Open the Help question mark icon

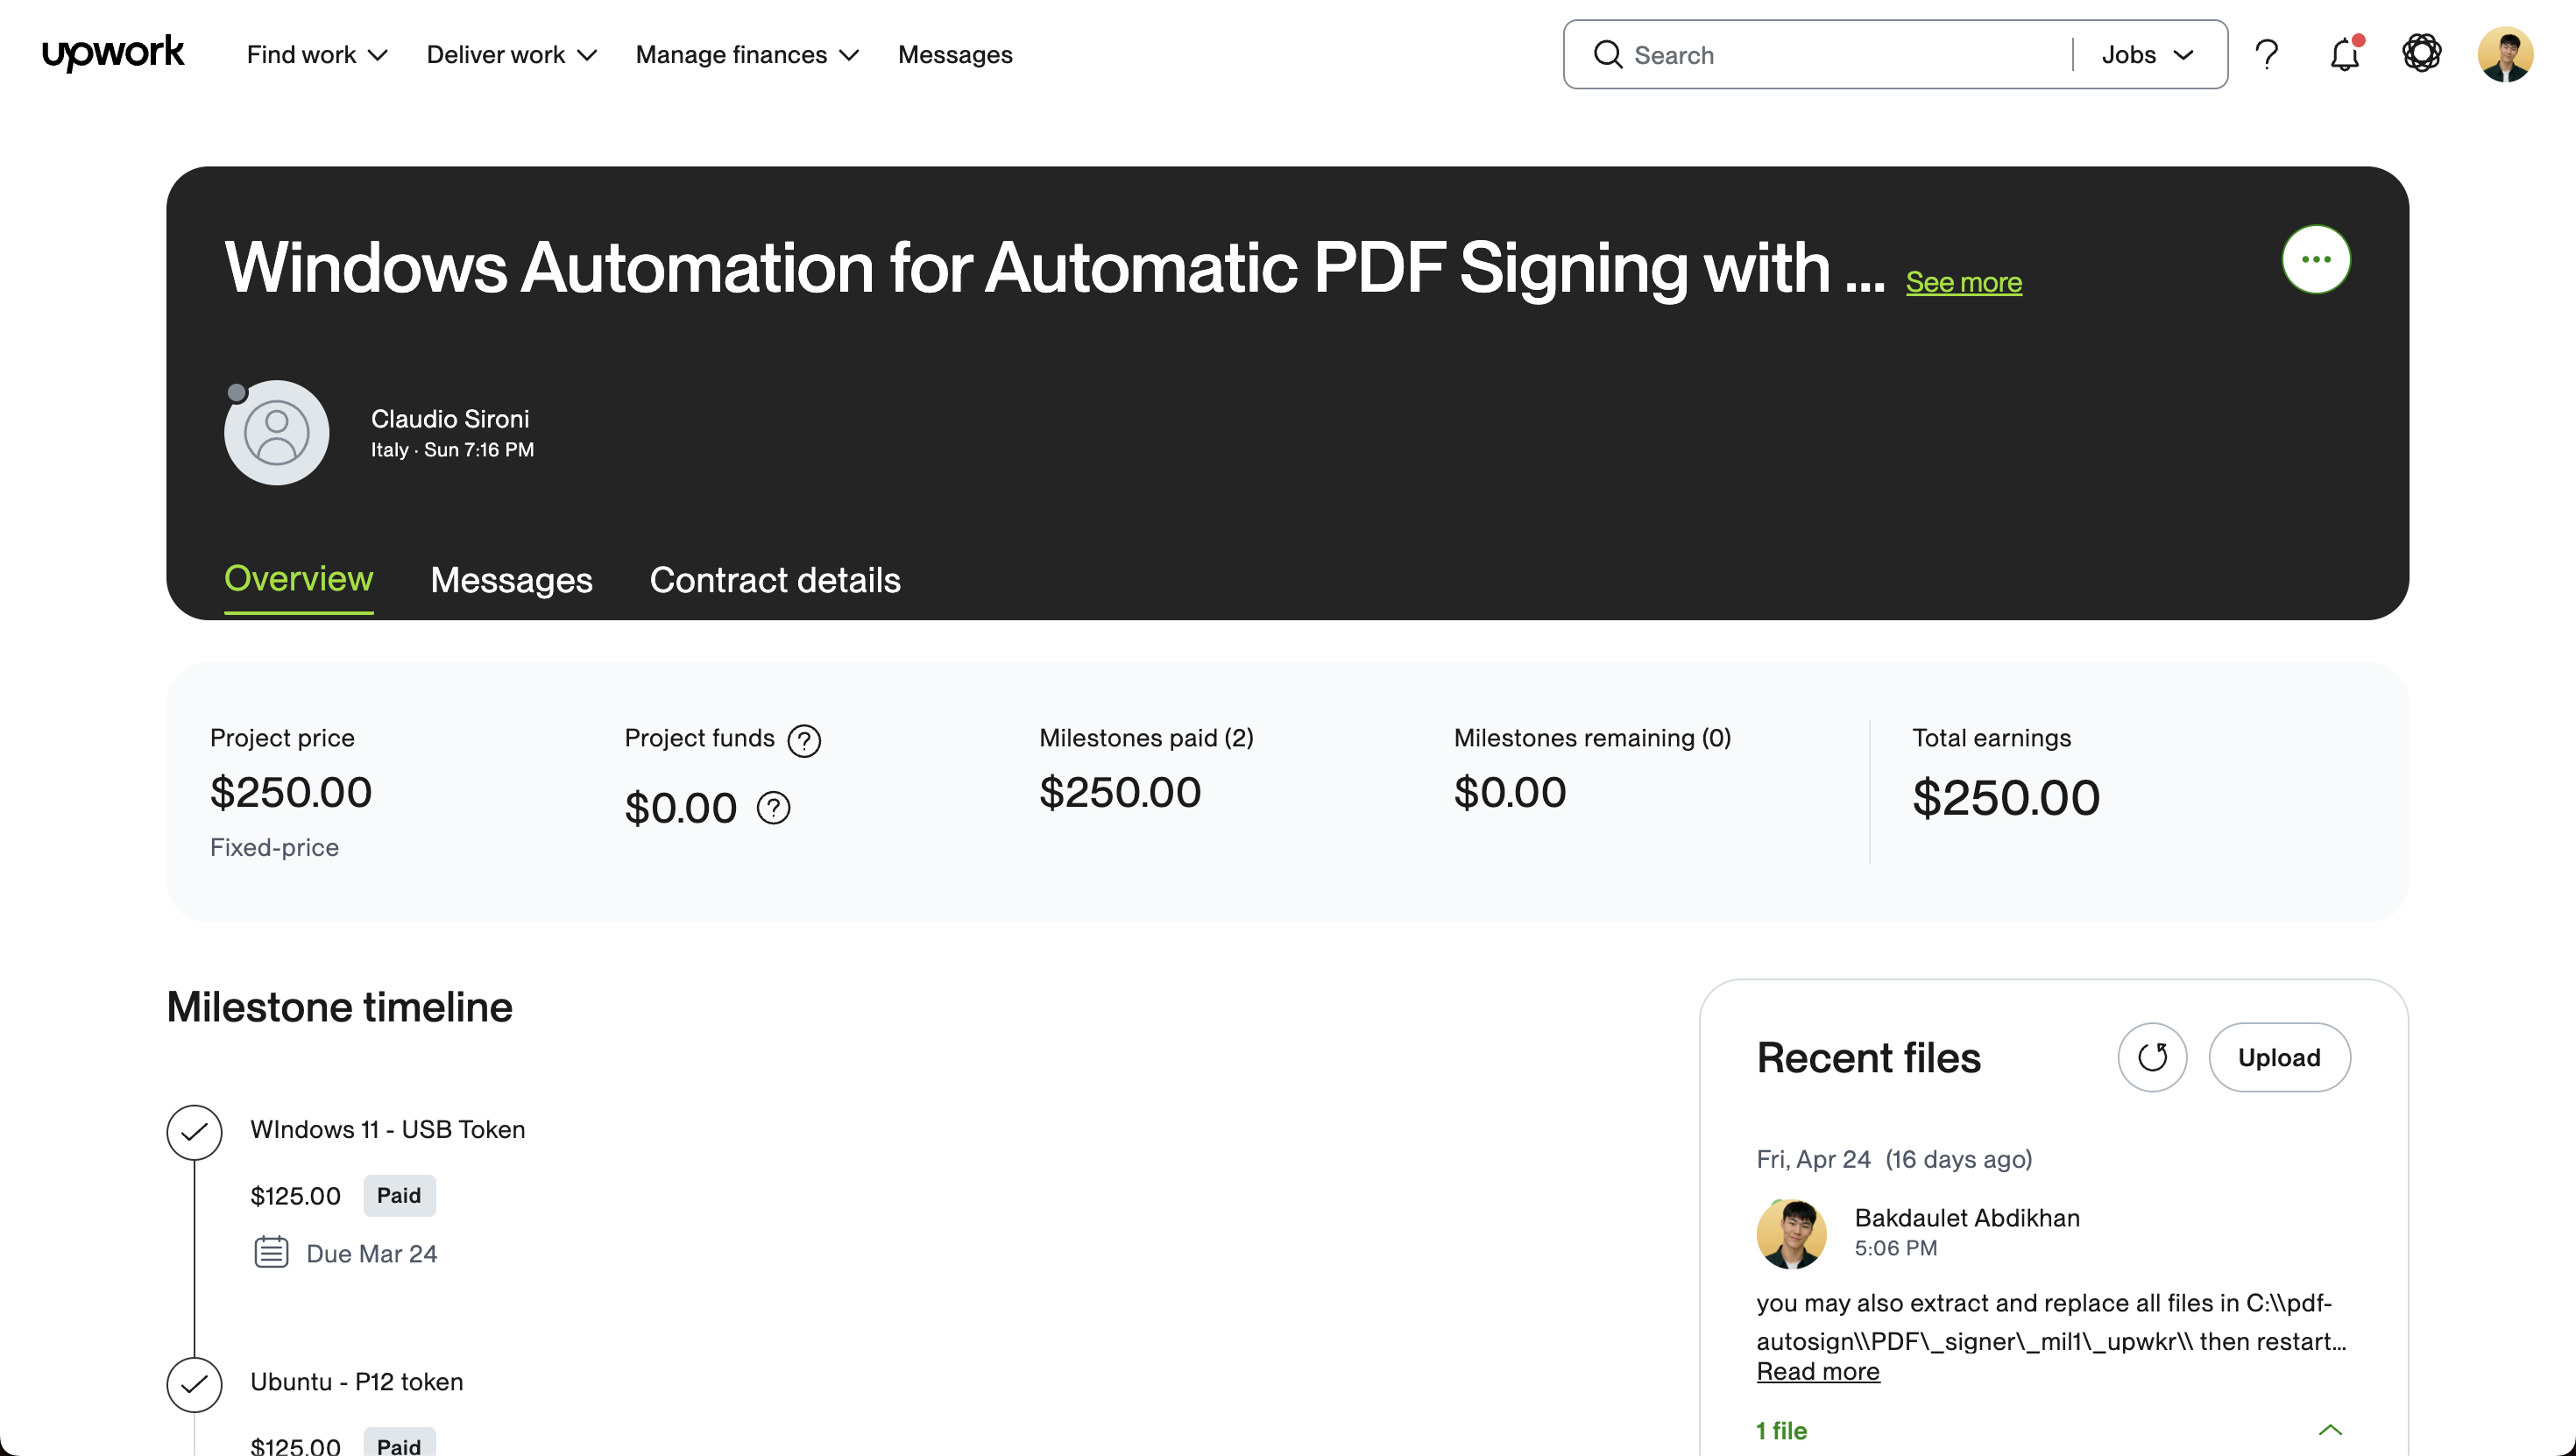tap(2267, 54)
